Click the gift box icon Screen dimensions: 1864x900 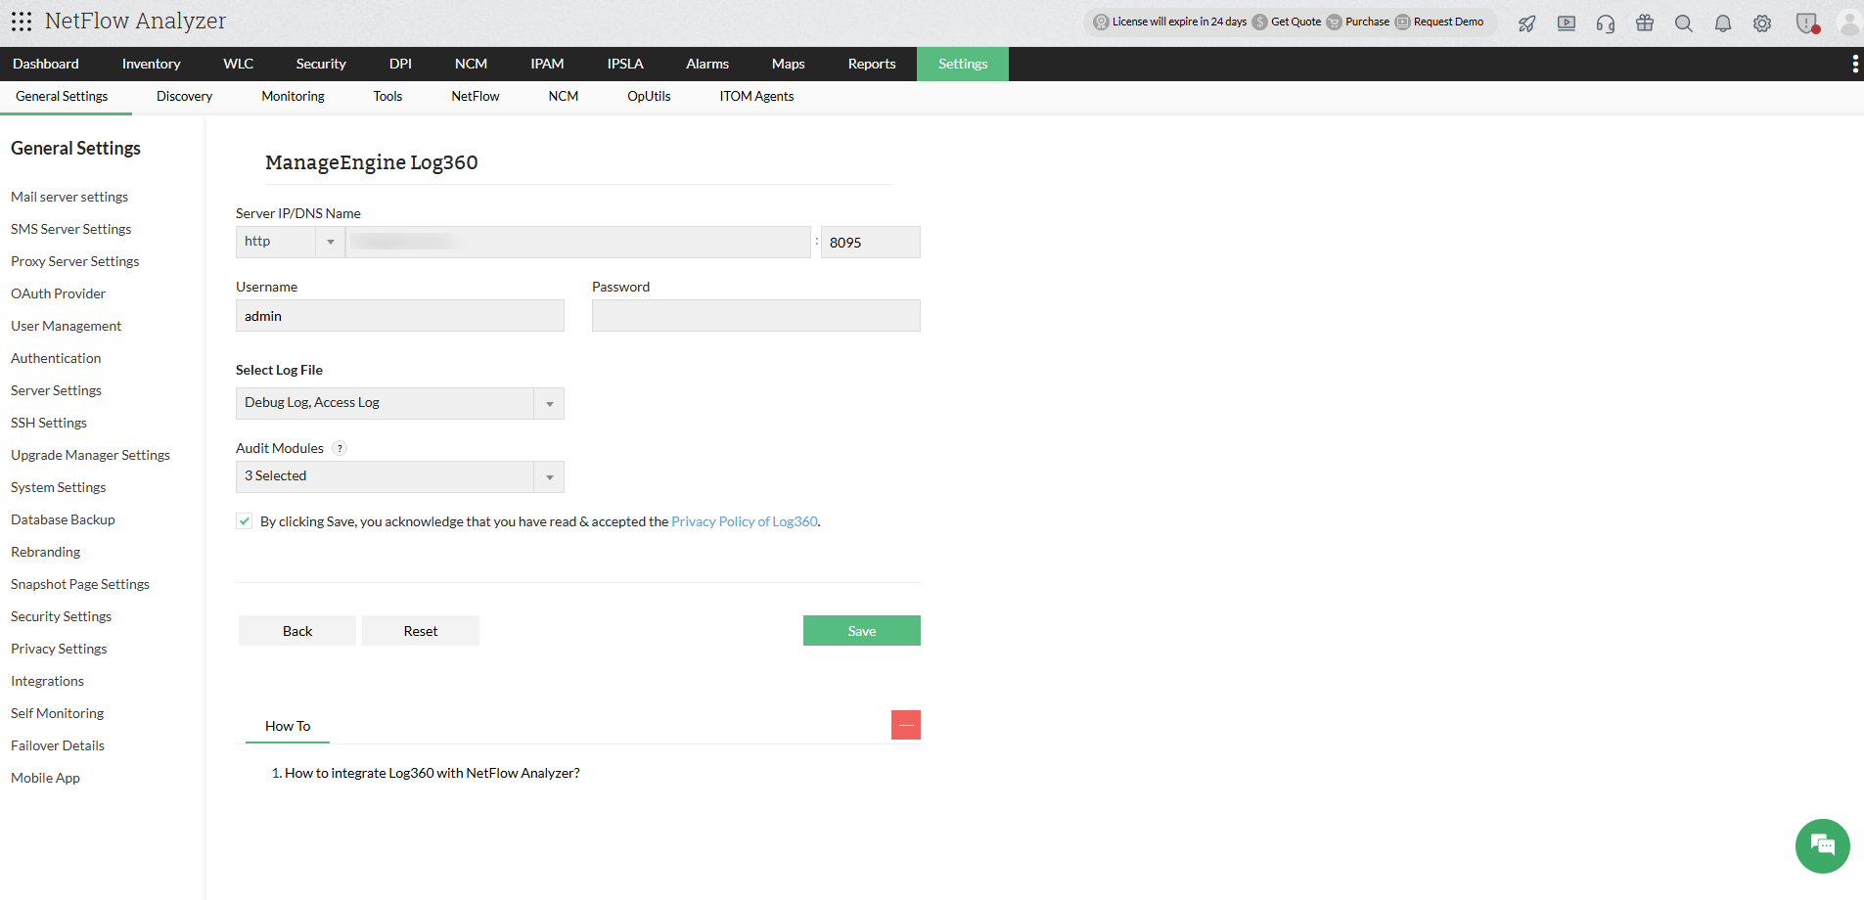1645,23
